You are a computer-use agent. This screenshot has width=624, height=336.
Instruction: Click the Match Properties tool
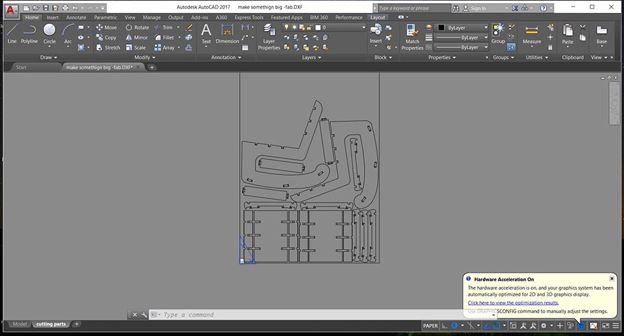click(x=412, y=36)
